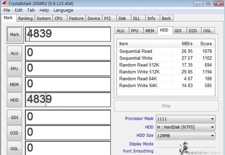
Task: Open the Tab menu
Action: coord(31,10)
